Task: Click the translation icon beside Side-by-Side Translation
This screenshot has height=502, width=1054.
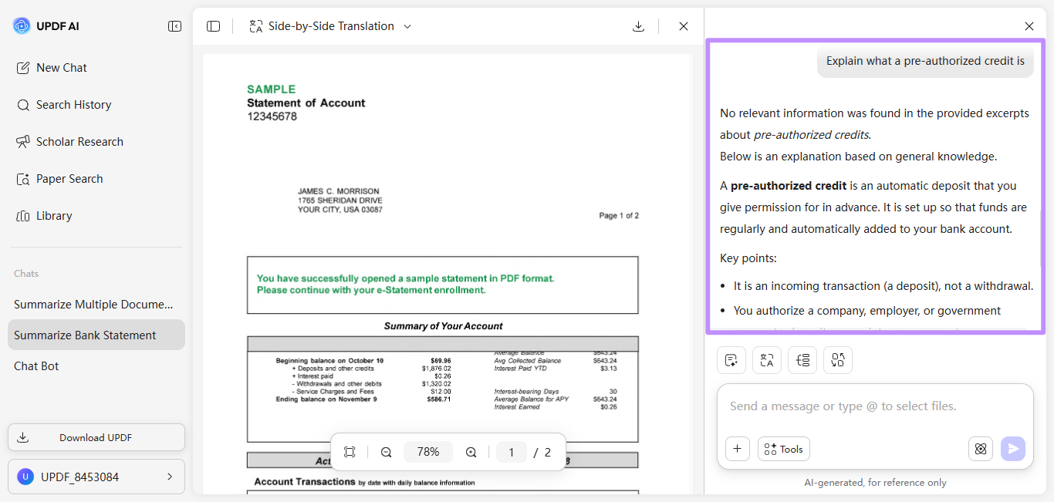Action: (256, 26)
